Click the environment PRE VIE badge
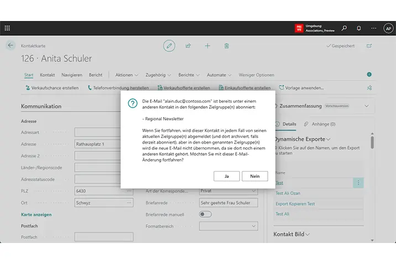396x264 pixels. click(299, 28)
